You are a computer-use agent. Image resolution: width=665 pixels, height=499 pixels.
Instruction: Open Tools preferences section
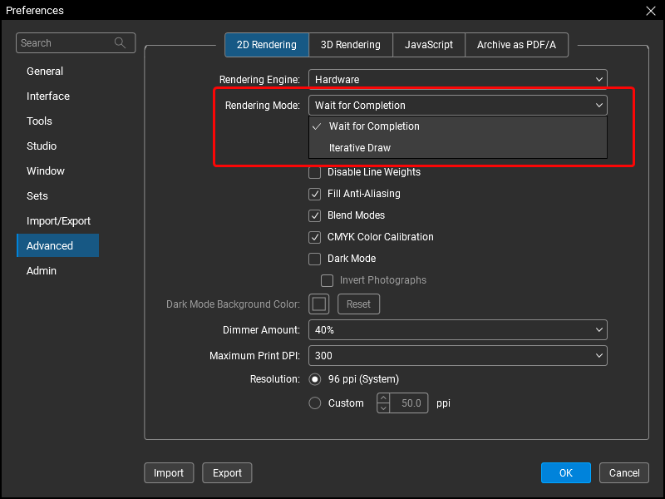39,121
